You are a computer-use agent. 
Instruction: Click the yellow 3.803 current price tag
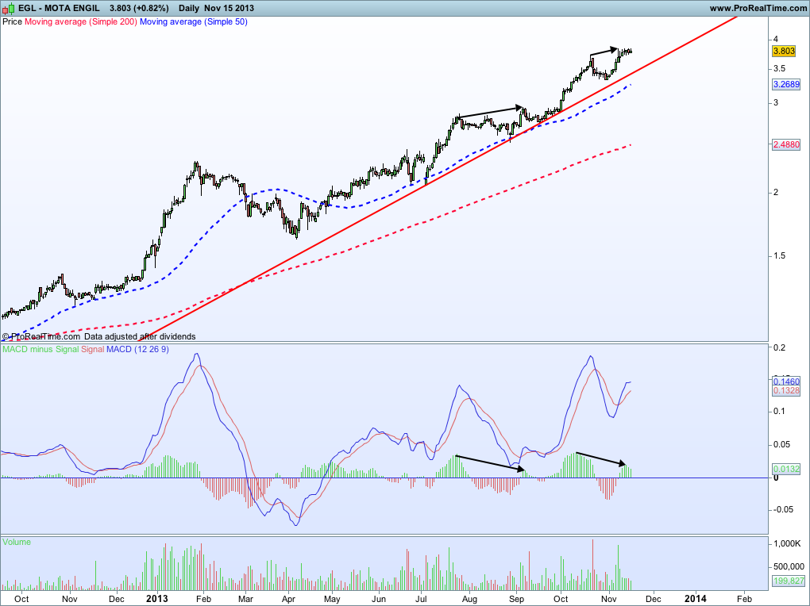click(784, 51)
